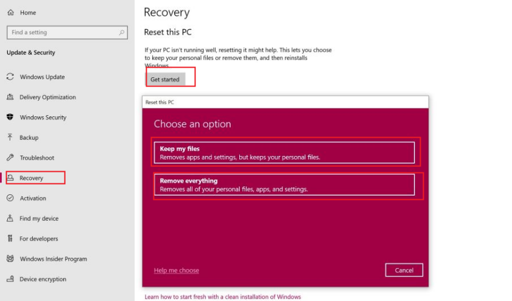Click the Device encryption icon
This screenshot has width=512, height=301.
[x=10, y=279]
